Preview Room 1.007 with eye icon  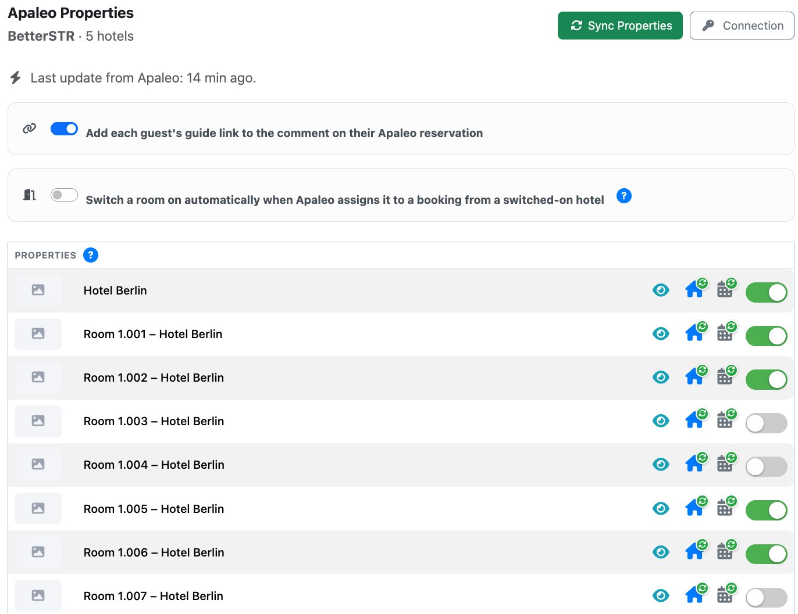(x=661, y=595)
